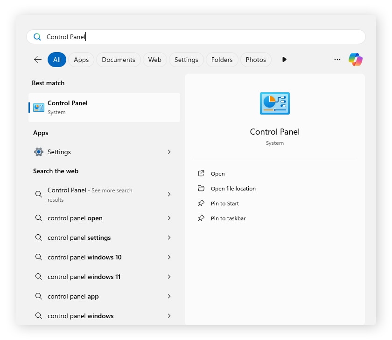Viewport: 392px width, 340px height.
Task: Click magnifier icon beside 'control panel windows 10'
Action: pos(38,257)
